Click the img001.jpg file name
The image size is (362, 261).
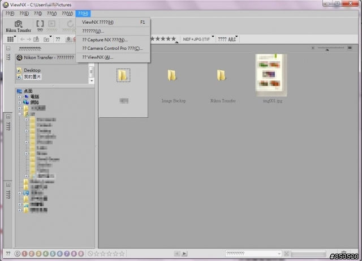[x=273, y=101]
